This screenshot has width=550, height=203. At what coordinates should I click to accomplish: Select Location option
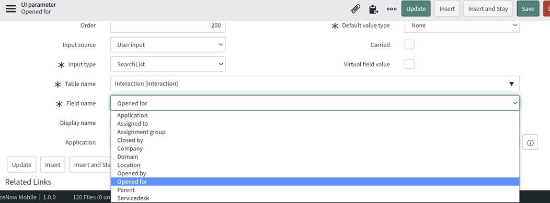click(315, 165)
